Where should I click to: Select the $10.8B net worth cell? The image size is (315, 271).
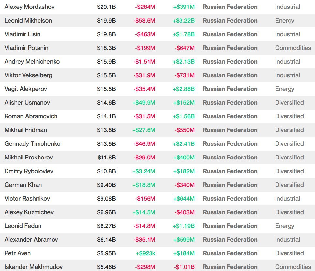coord(106,171)
